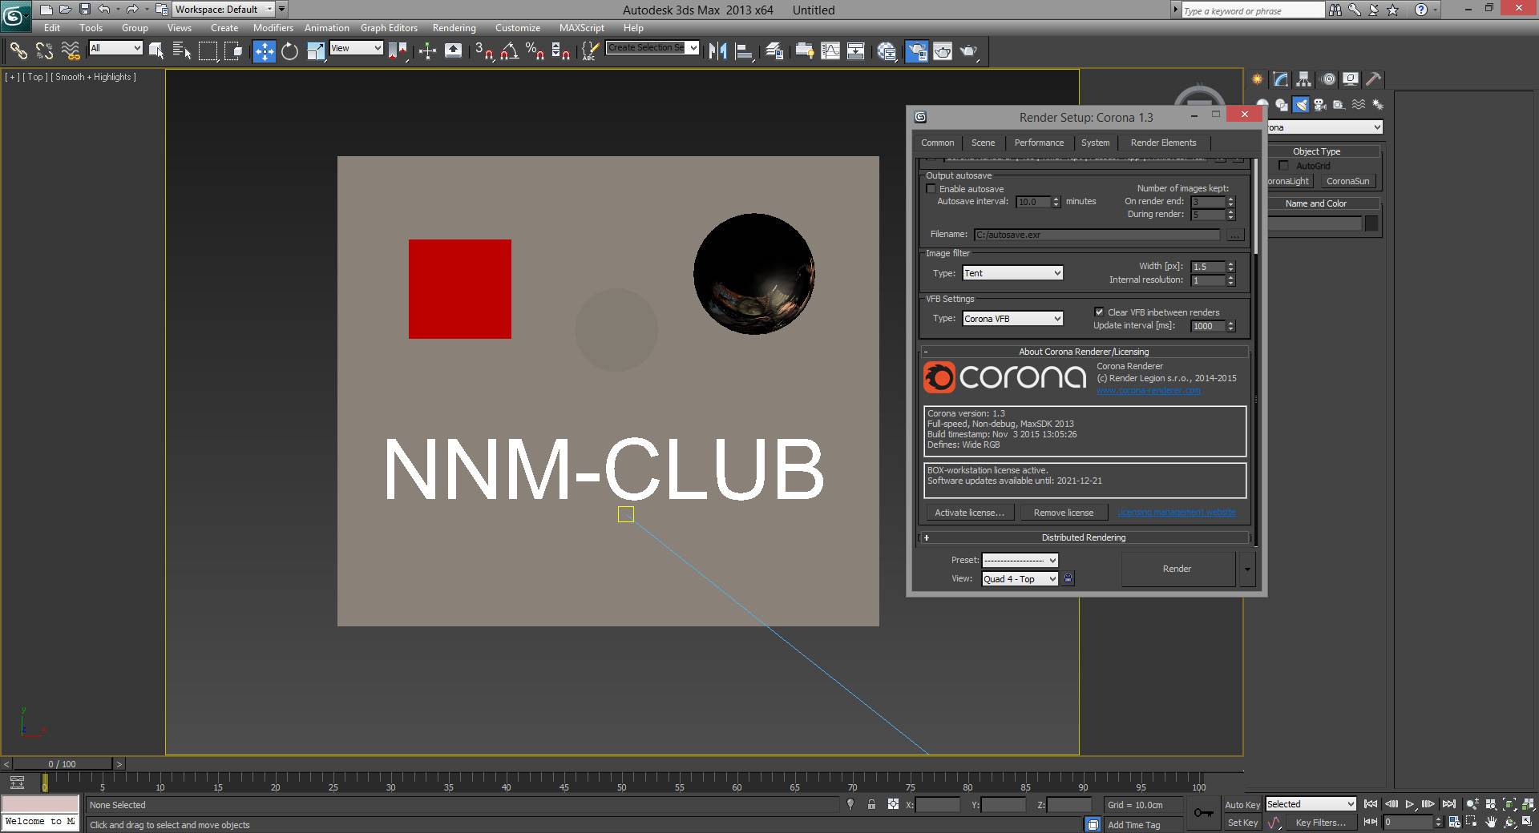1539x833 pixels.
Task: Select Space Warps category icon
Action: 1359,104
